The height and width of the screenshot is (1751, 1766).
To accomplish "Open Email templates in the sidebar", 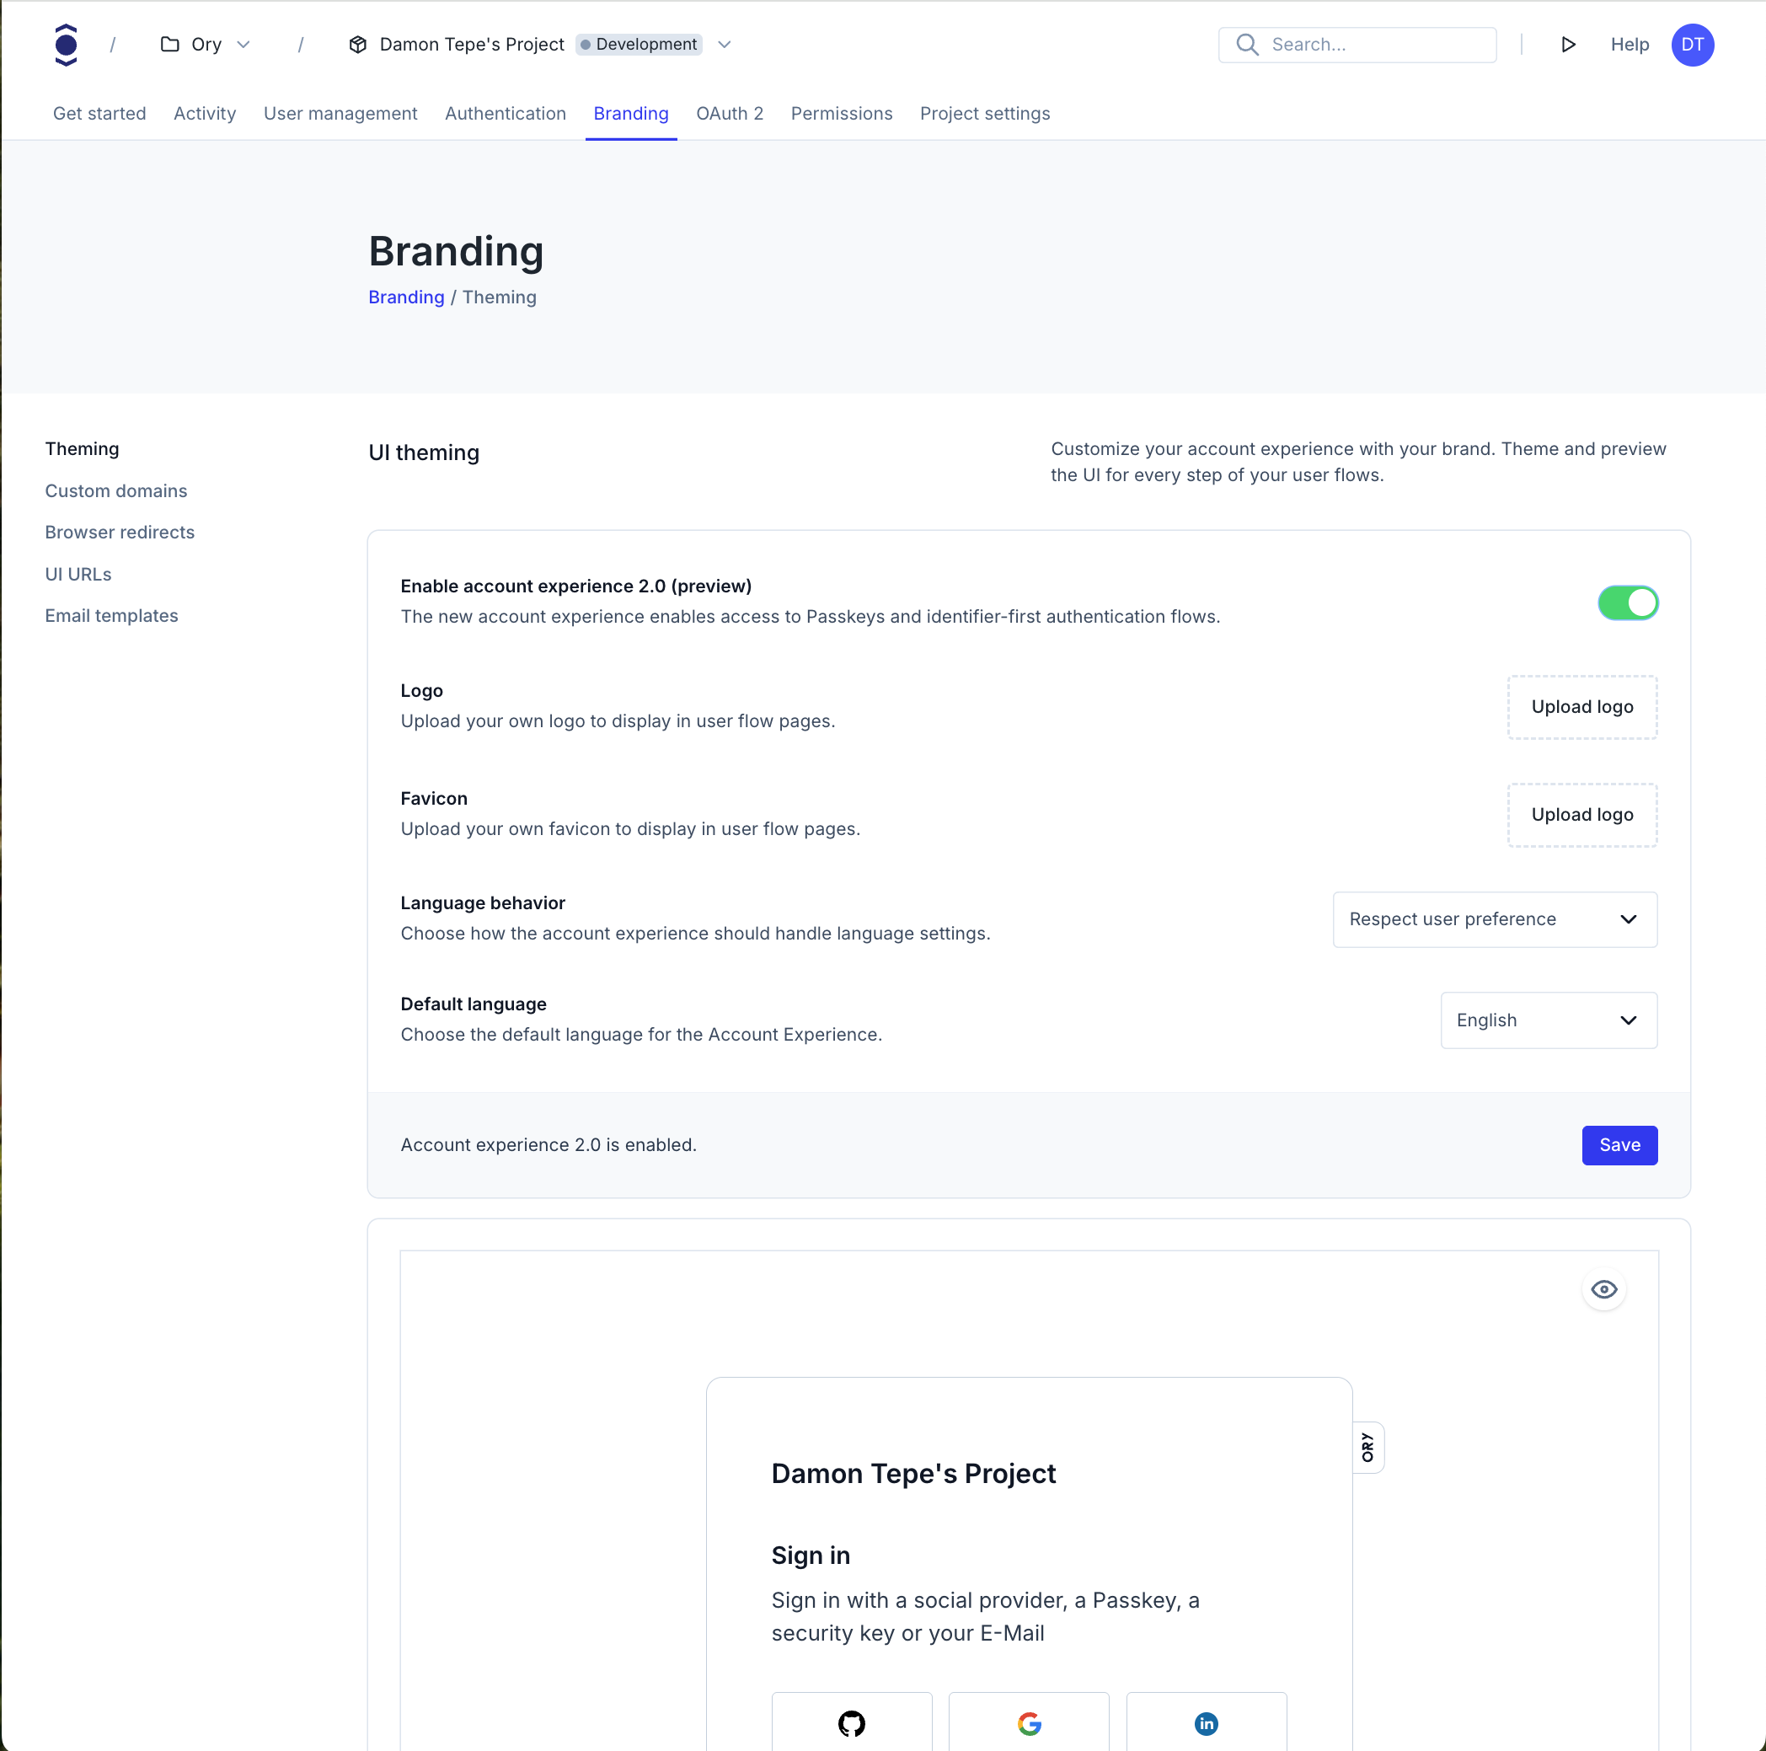I will click(x=111, y=615).
